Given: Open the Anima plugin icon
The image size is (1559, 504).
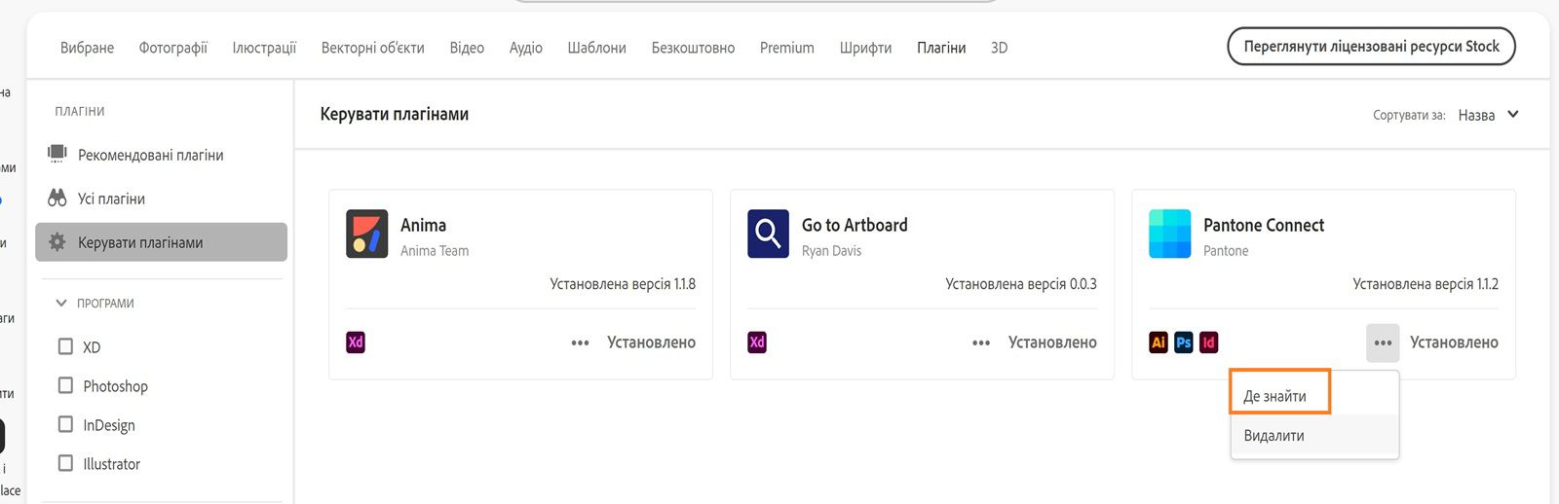Looking at the screenshot, I should coord(366,234).
